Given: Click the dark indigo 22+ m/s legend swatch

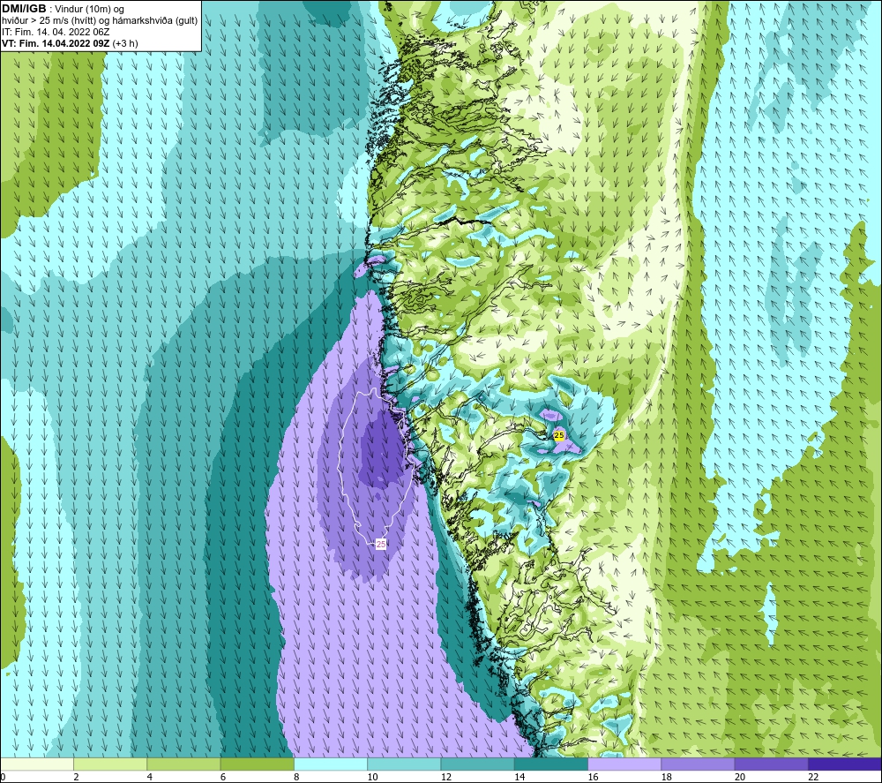Looking at the screenshot, I should pos(844,764).
